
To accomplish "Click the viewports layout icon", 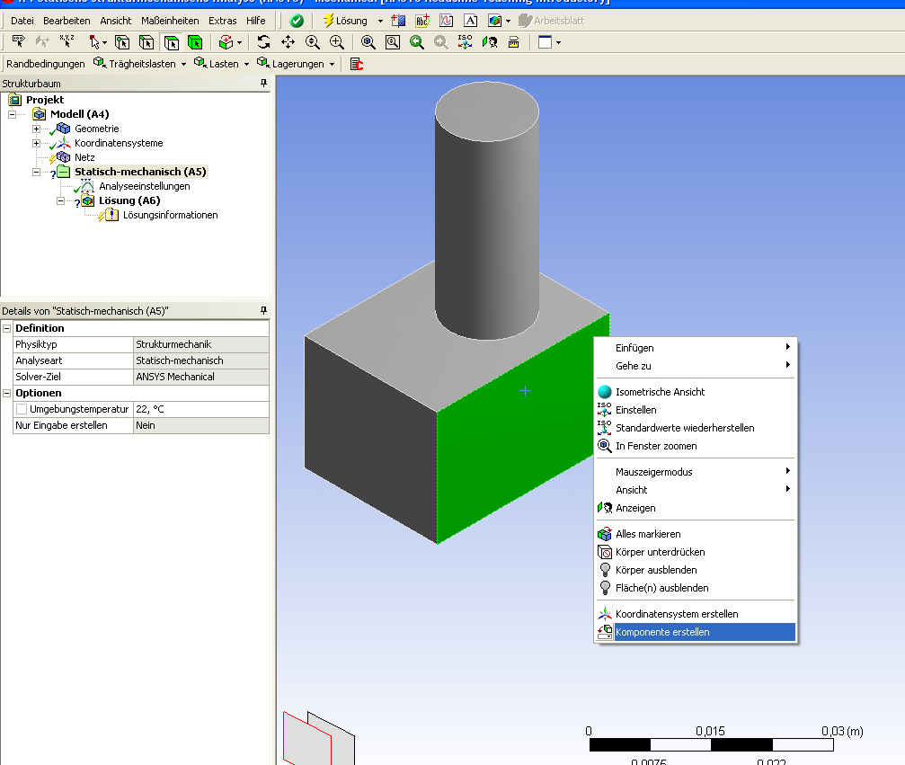I will (x=545, y=42).
